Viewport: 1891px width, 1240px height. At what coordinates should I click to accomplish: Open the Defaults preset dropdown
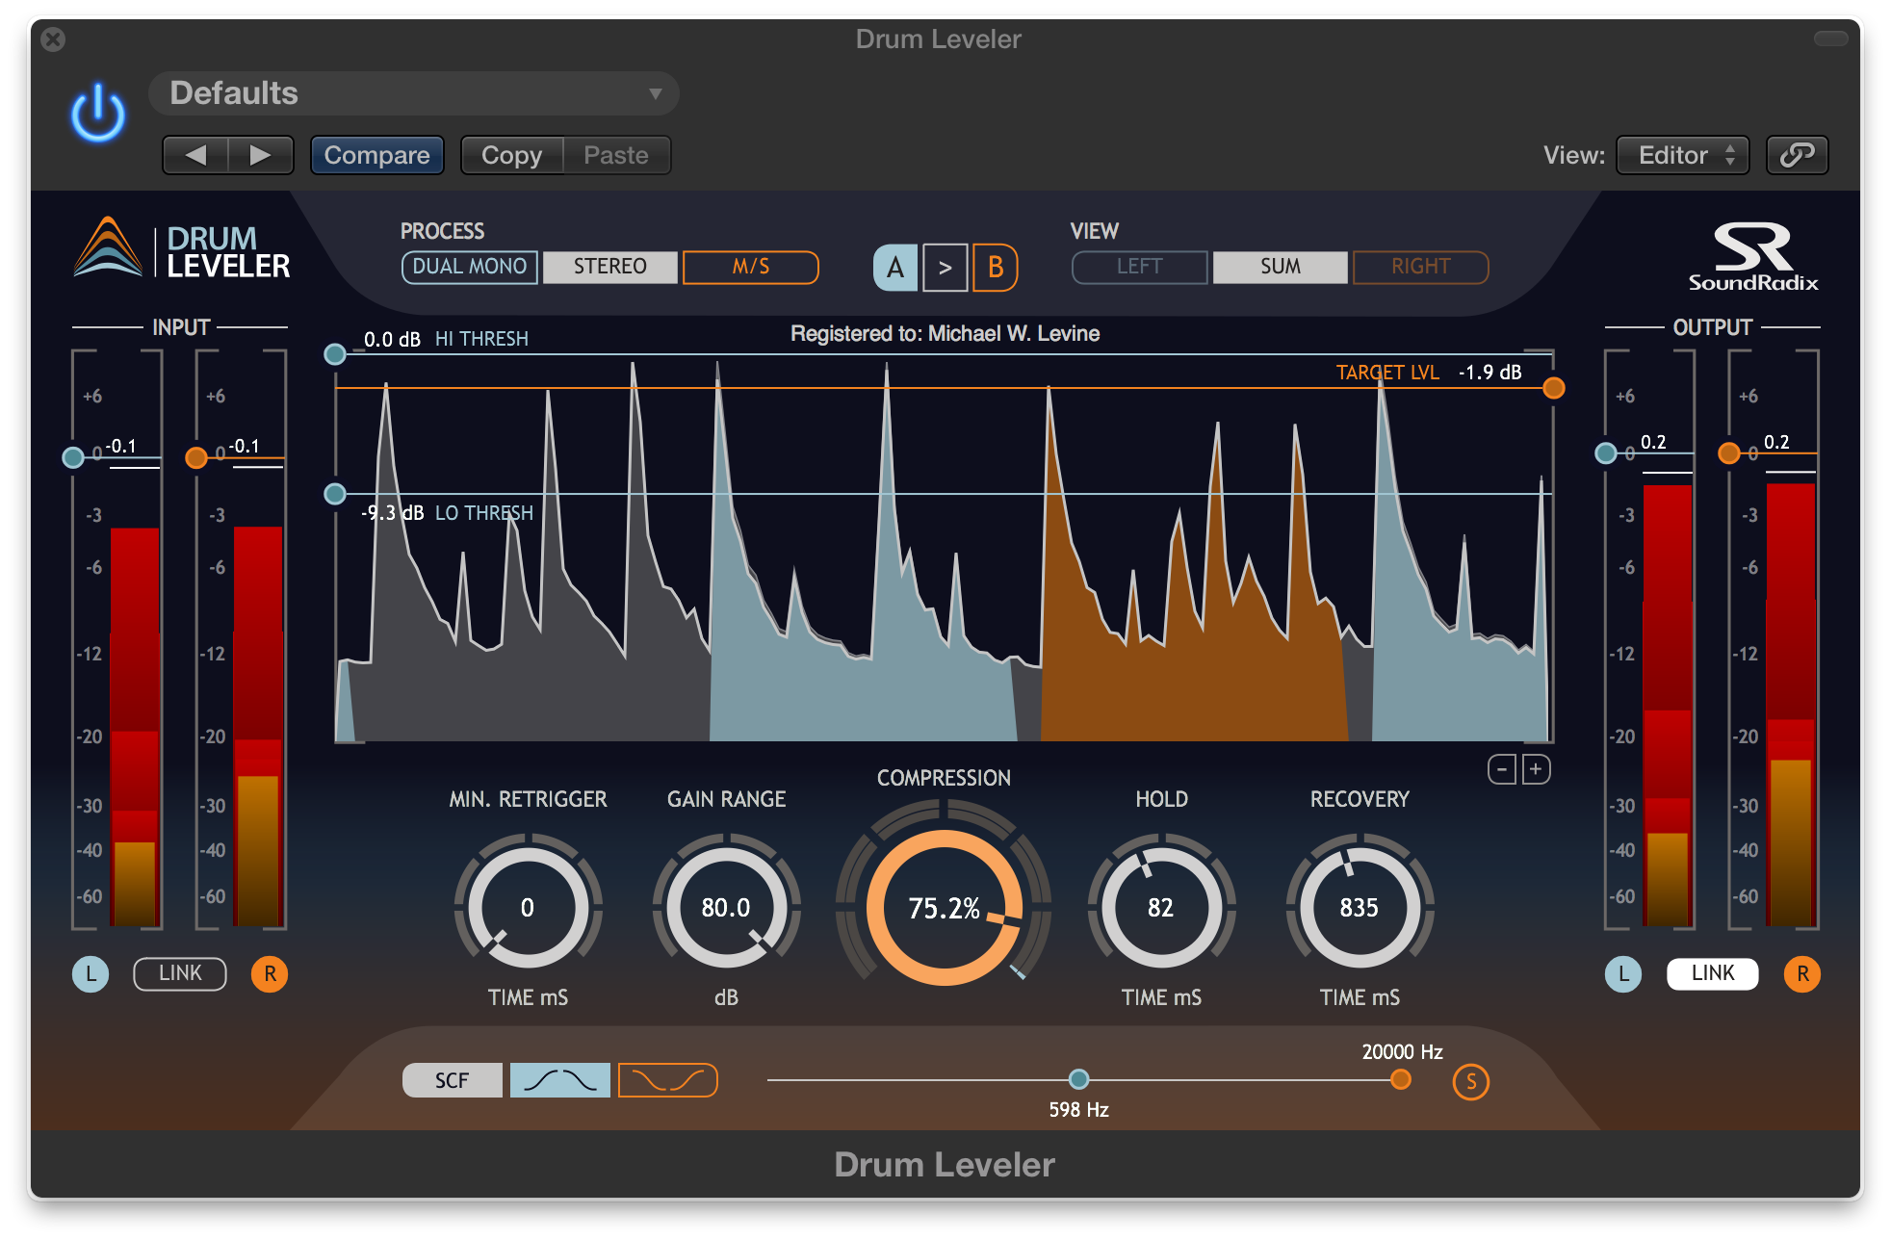click(x=414, y=93)
